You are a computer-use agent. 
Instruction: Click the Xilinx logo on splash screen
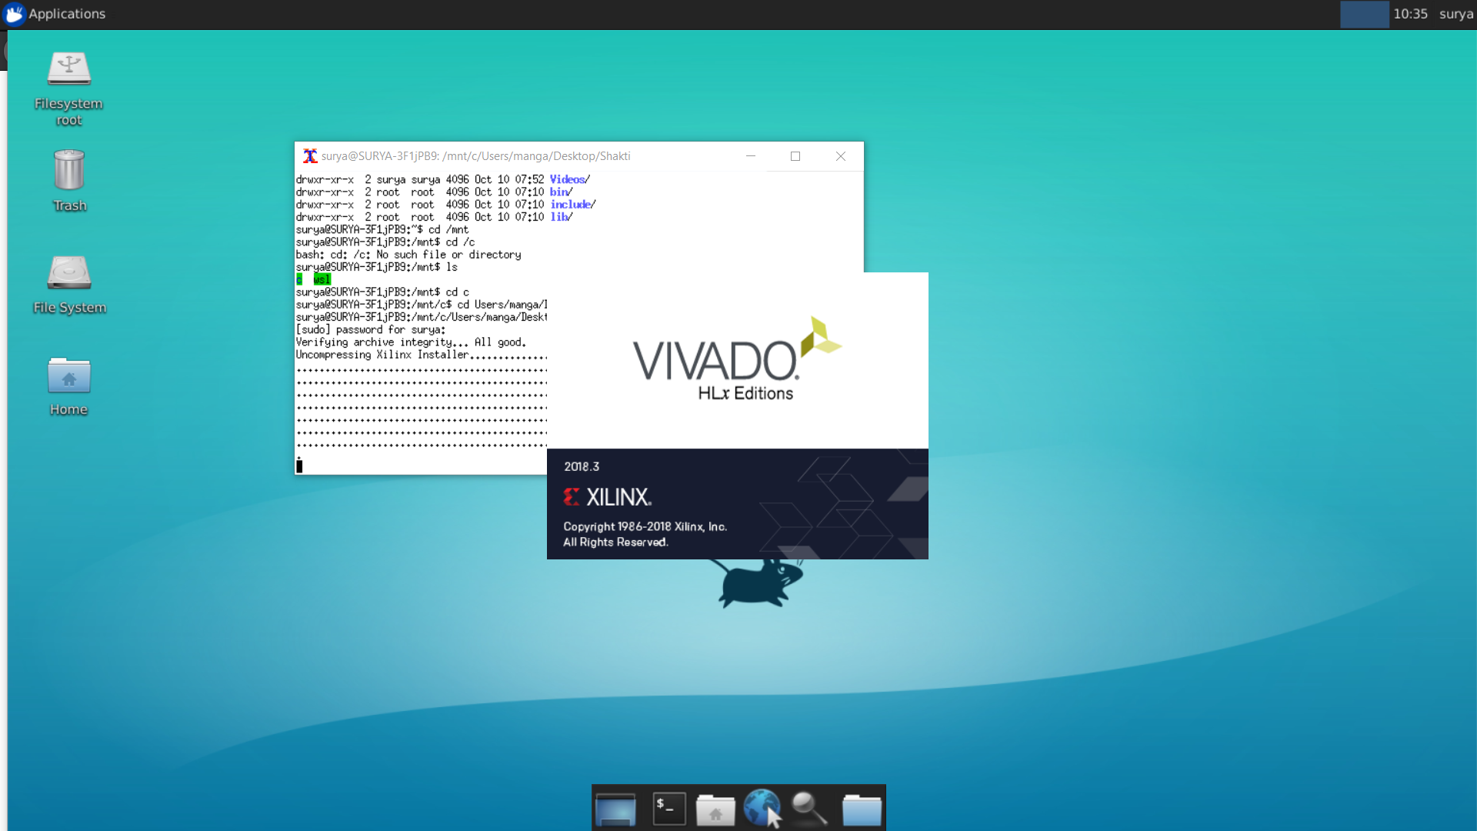click(x=608, y=497)
